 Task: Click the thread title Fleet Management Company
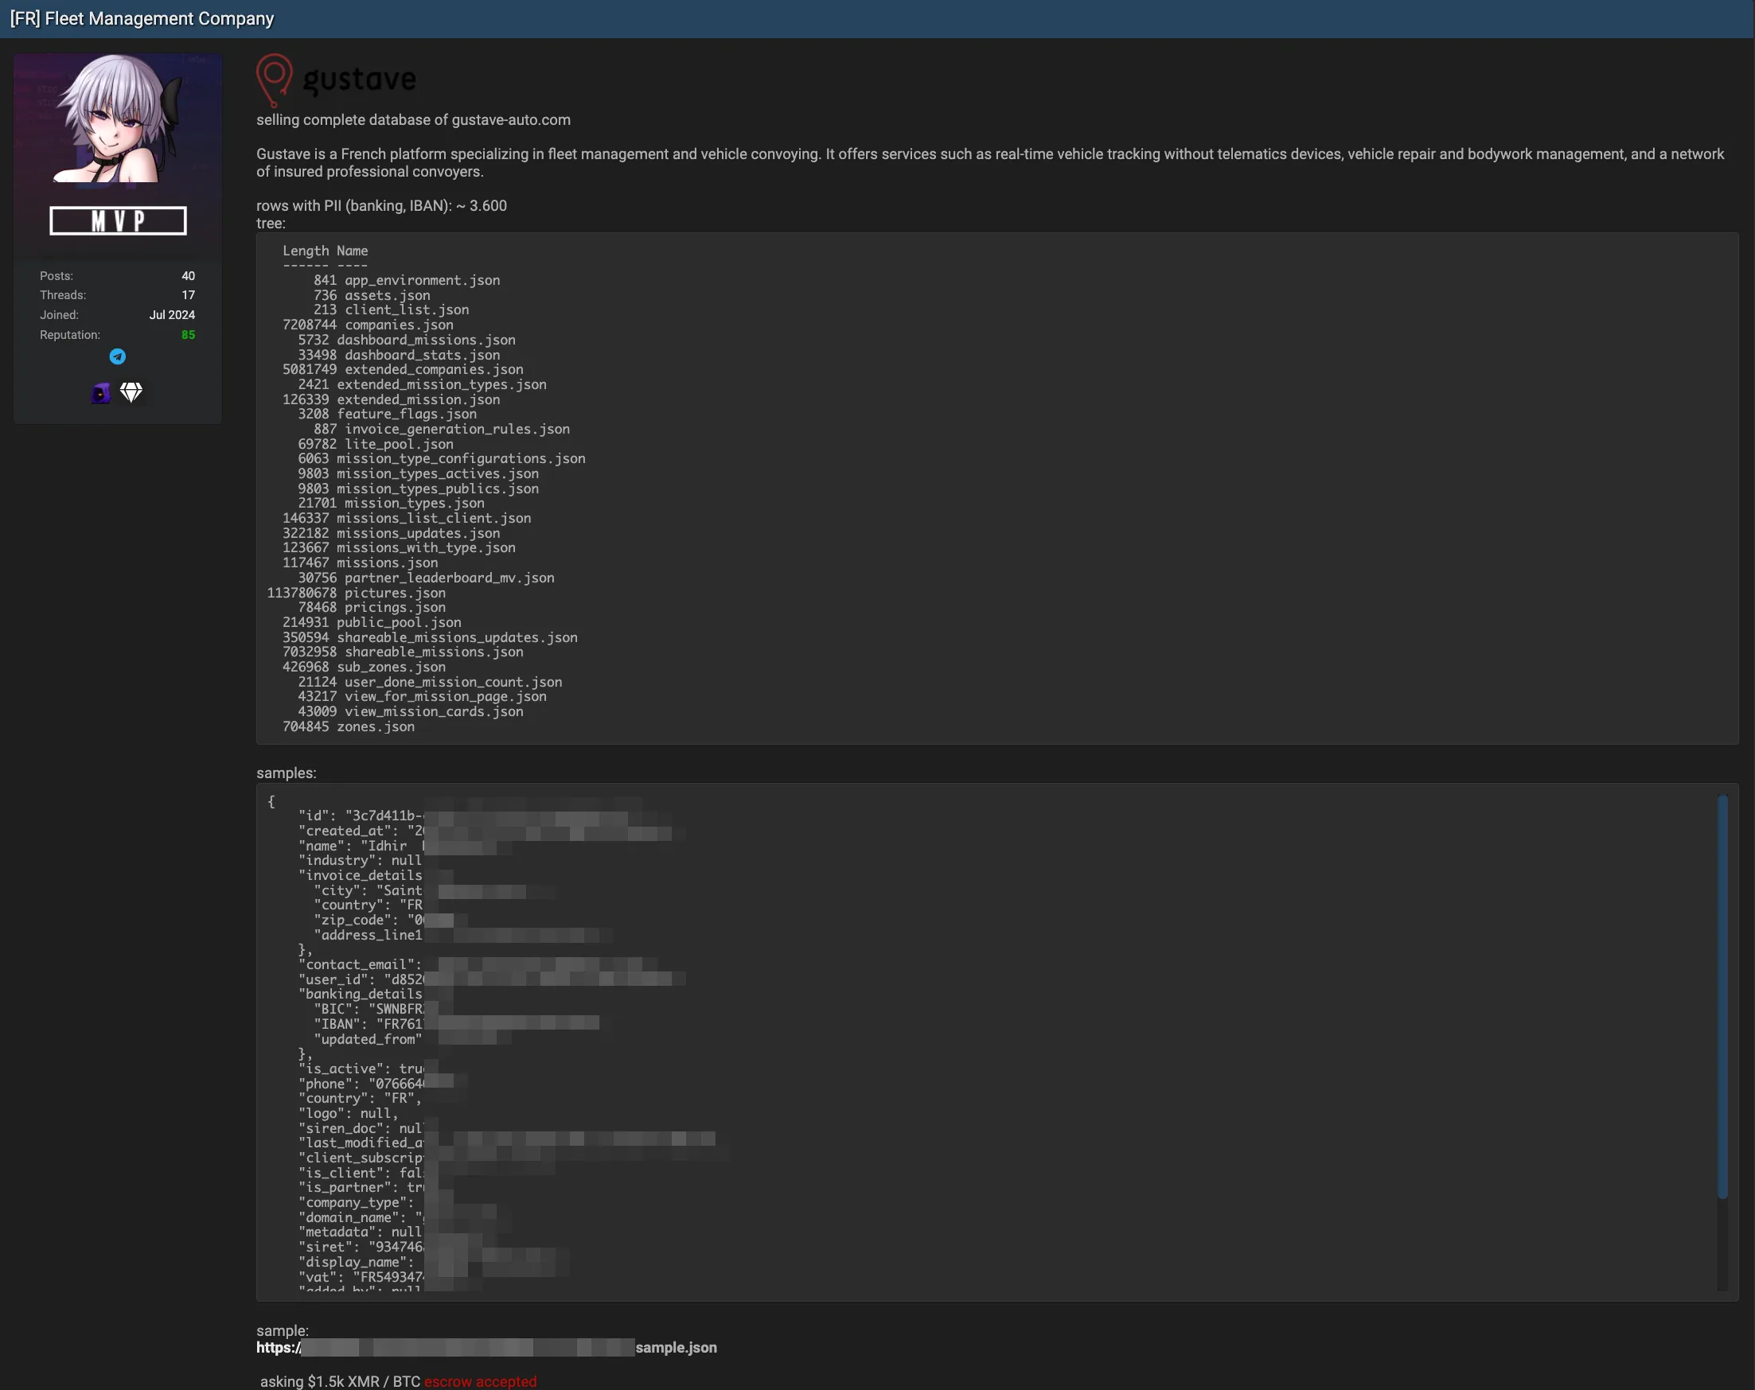point(142,18)
